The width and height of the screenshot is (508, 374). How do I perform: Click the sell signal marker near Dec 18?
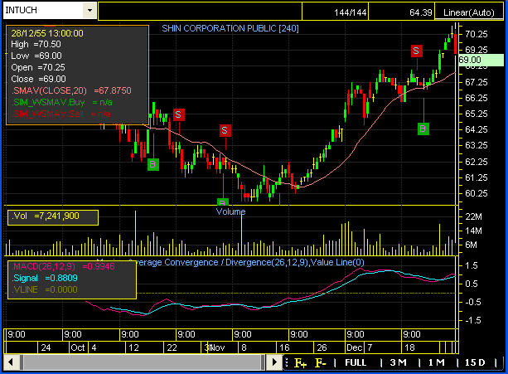416,51
